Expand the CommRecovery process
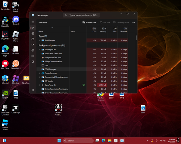 click(39, 73)
